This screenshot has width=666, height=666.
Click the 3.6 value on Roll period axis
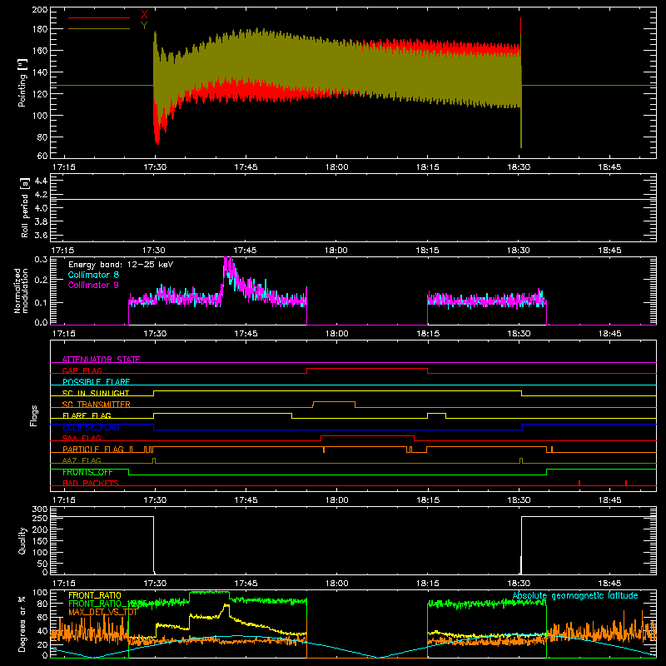click(41, 235)
